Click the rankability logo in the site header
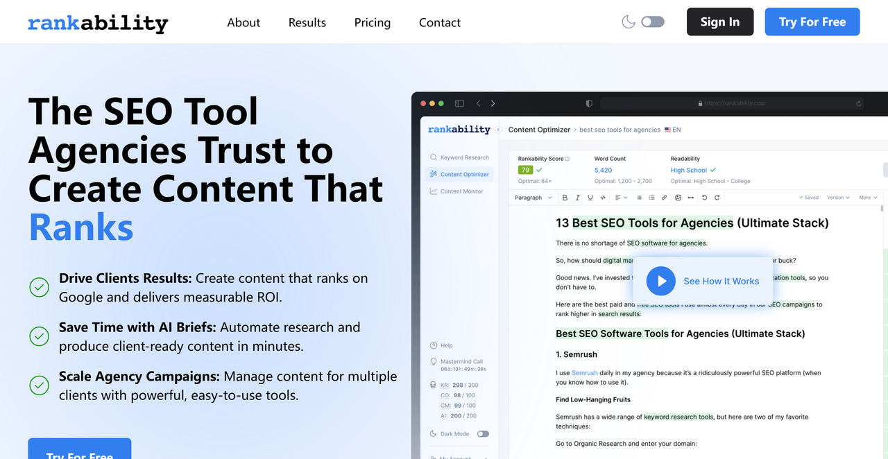Image resolution: width=888 pixels, height=459 pixels. coord(98,23)
